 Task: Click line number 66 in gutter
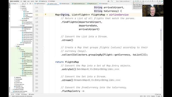tap(37, 15)
